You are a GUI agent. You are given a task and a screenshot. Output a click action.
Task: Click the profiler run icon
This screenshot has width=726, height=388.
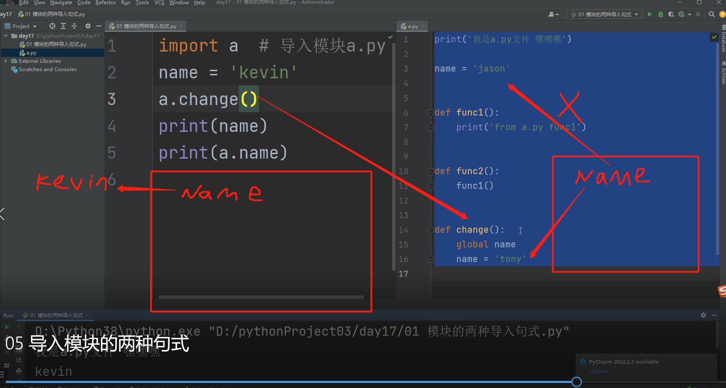[x=682, y=14]
